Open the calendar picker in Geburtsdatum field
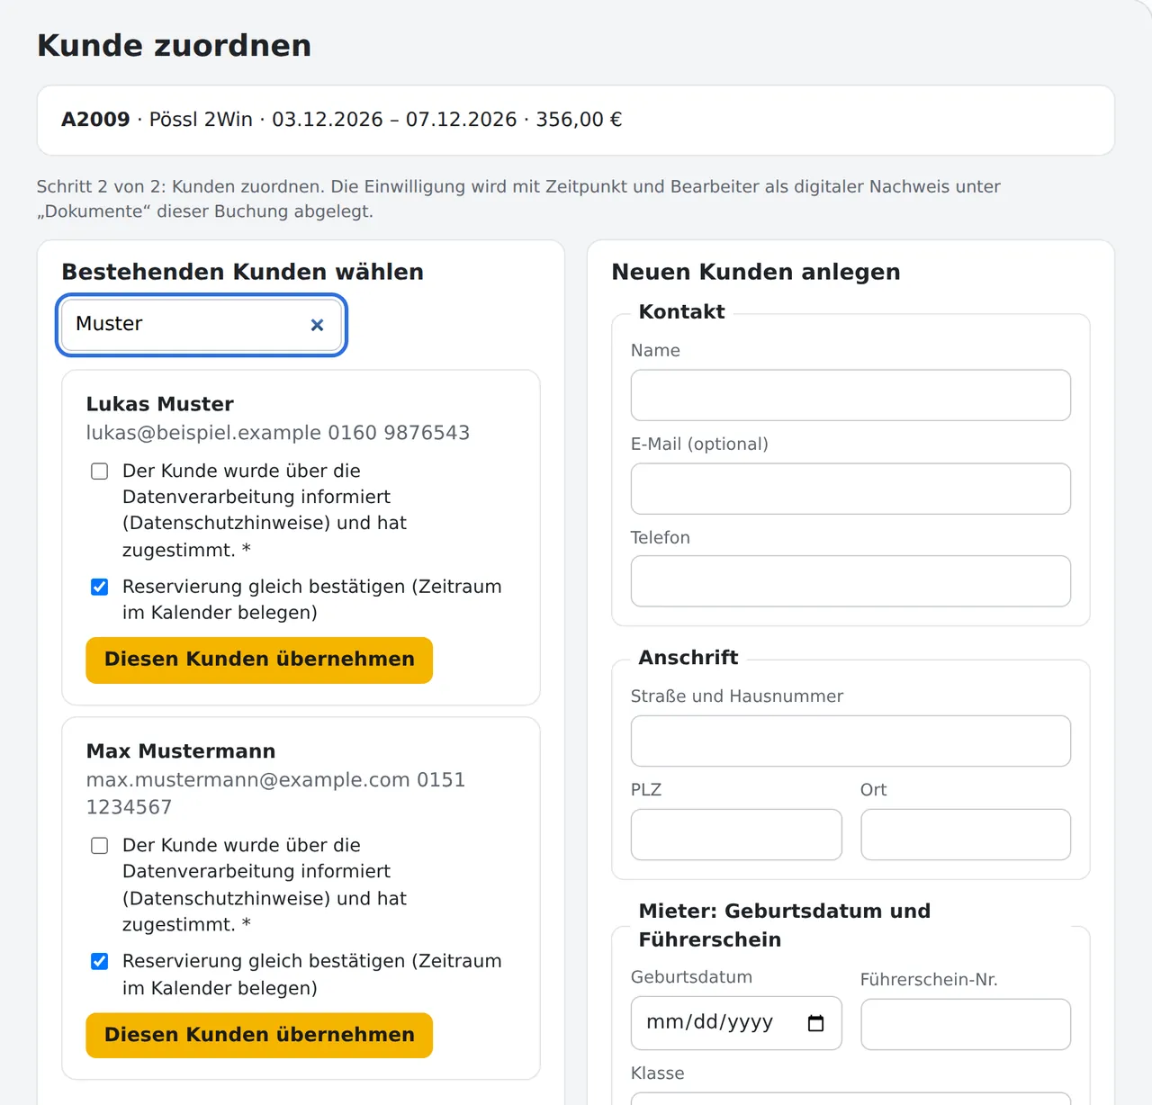Image resolution: width=1152 pixels, height=1105 pixels. [x=815, y=1023]
